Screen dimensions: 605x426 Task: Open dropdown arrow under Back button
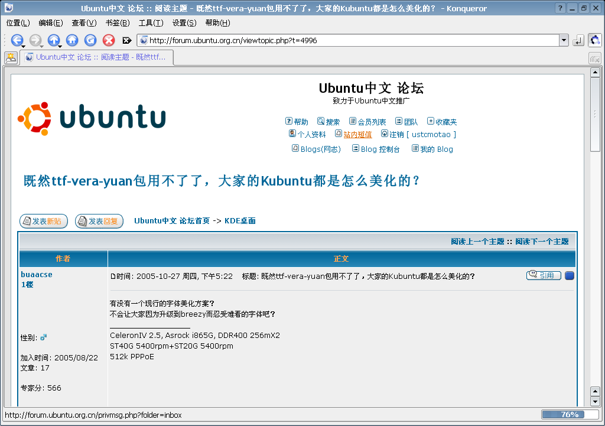pyautogui.click(x=23, y=46)
